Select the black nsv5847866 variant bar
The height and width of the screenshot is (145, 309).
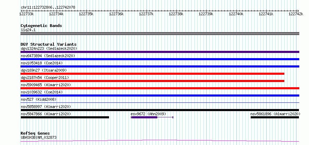pyautogui.click(x=65, y=117)
